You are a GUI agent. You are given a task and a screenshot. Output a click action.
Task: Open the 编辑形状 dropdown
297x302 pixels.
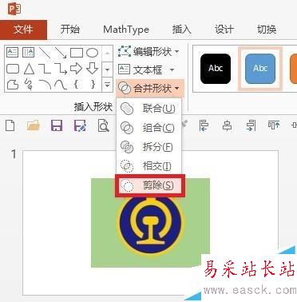[x=148, y=52]
